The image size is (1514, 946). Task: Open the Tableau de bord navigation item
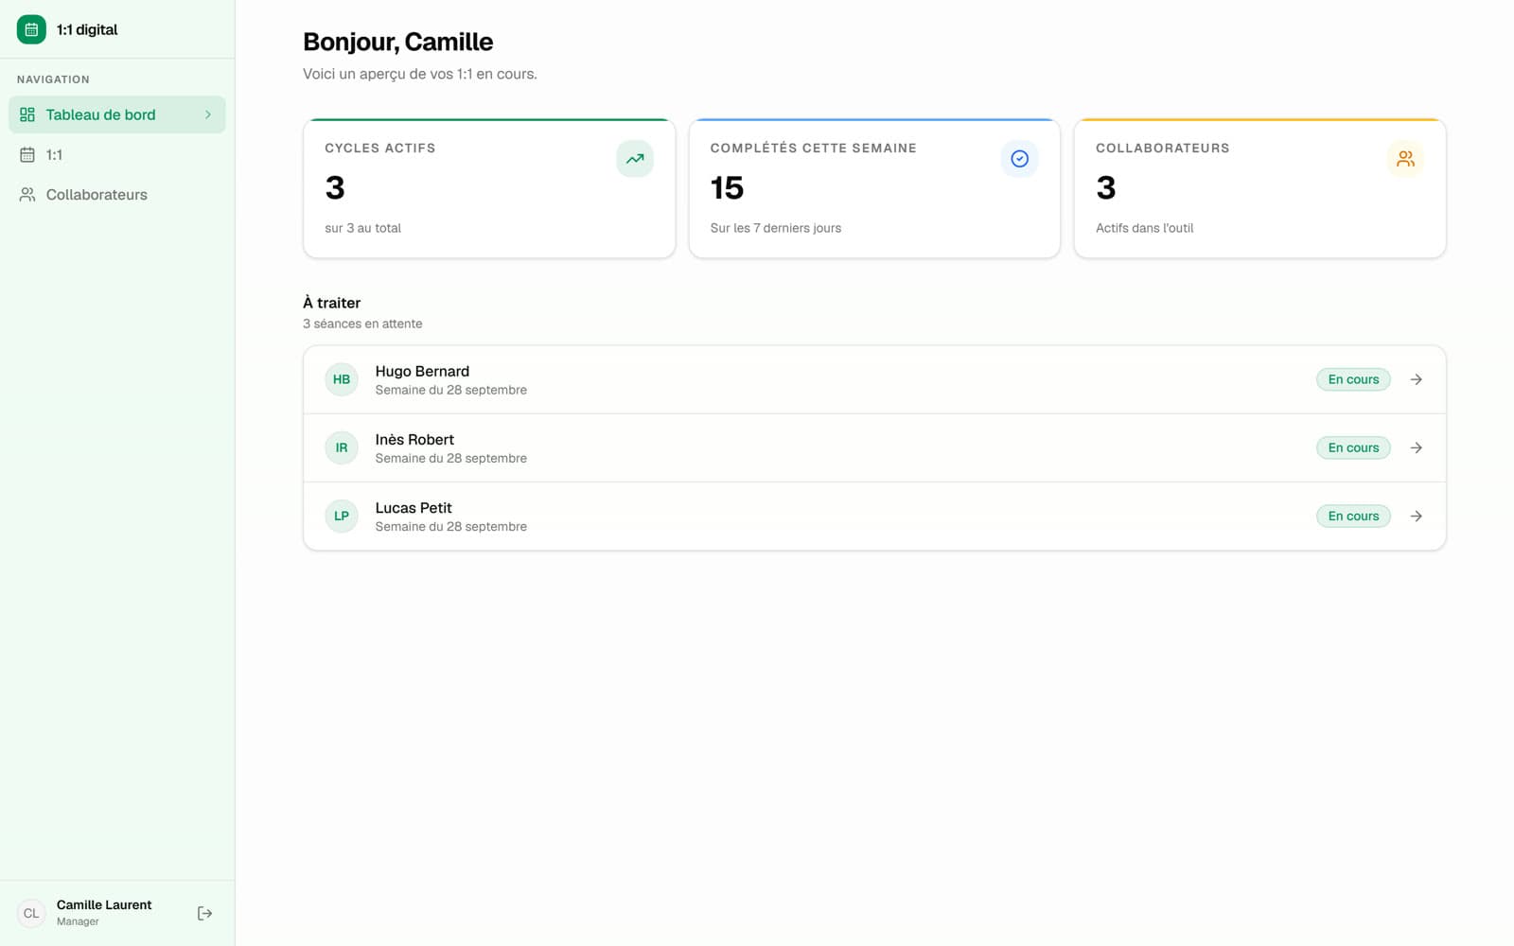pos(117,114)
